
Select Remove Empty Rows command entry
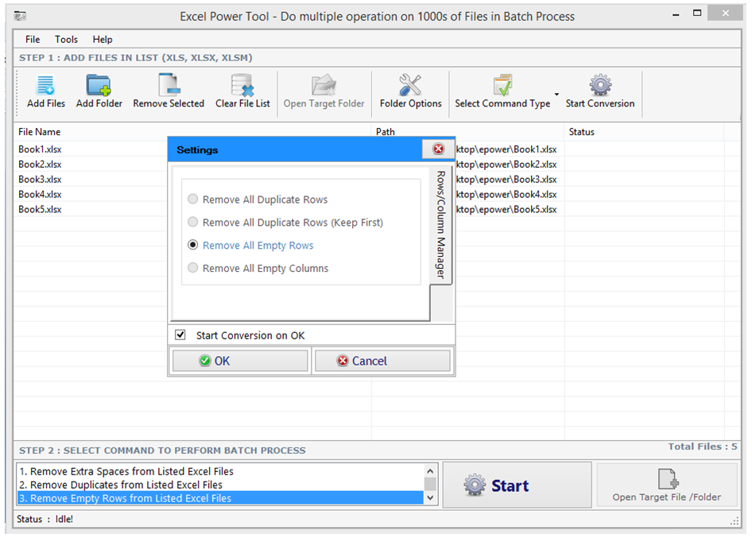coord(221,498)
